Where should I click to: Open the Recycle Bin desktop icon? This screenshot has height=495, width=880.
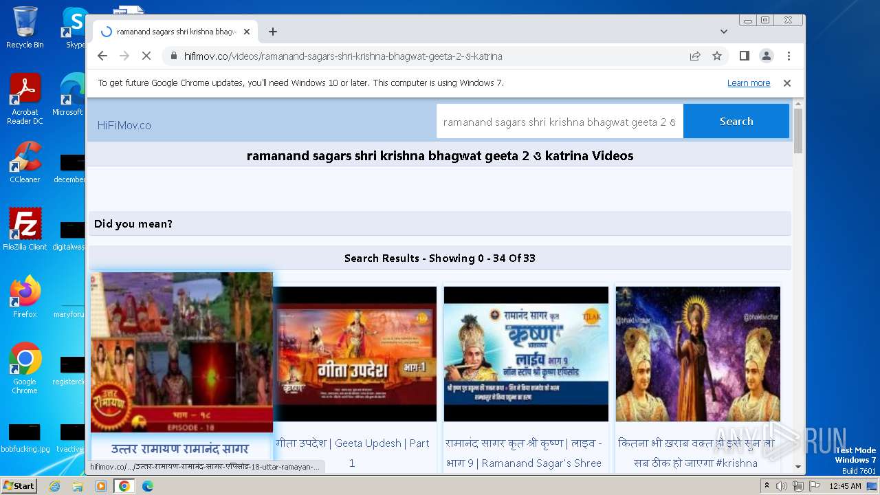pos(25,27)
